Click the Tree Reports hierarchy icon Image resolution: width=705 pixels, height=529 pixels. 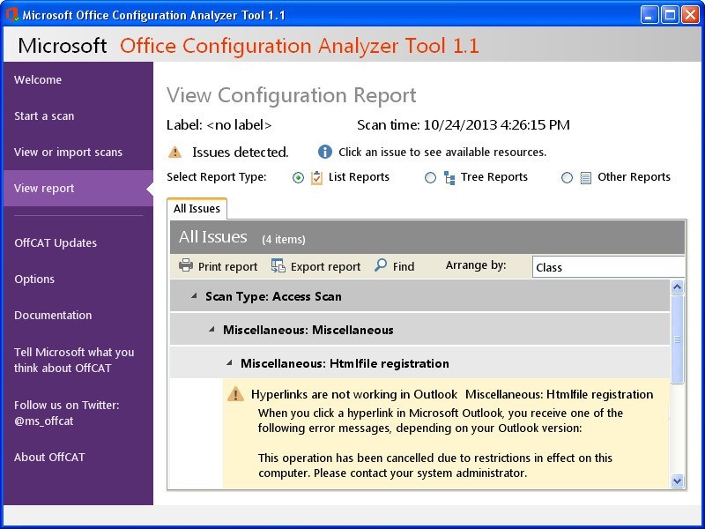coord(449,176)
